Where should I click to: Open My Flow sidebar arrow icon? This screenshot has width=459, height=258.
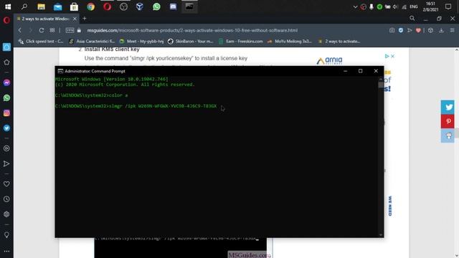pyautogui.click(x=6, y=164)
